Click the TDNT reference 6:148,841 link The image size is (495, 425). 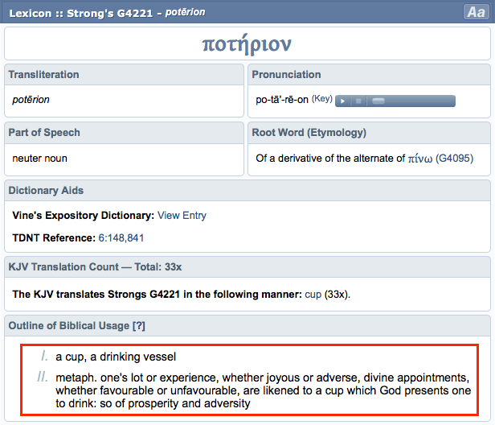(x=121, y=238)
